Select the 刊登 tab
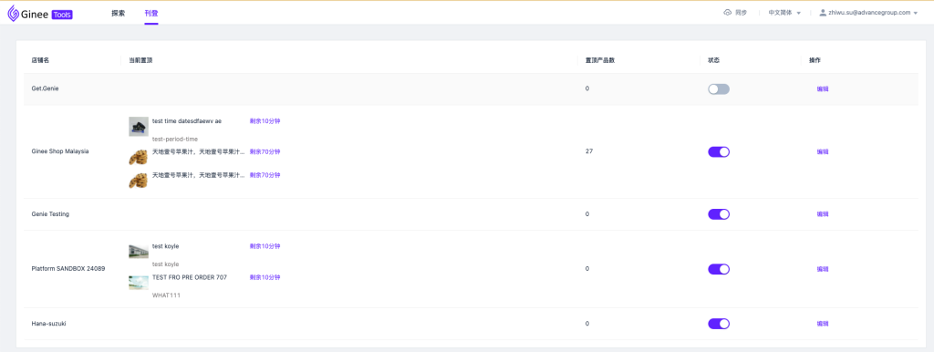Screen dimensions: 934x352 [151, 13]
